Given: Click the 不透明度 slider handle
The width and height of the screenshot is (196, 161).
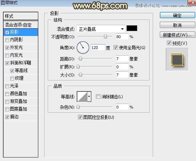Looking at the screenshot, I should coord(105,36).
